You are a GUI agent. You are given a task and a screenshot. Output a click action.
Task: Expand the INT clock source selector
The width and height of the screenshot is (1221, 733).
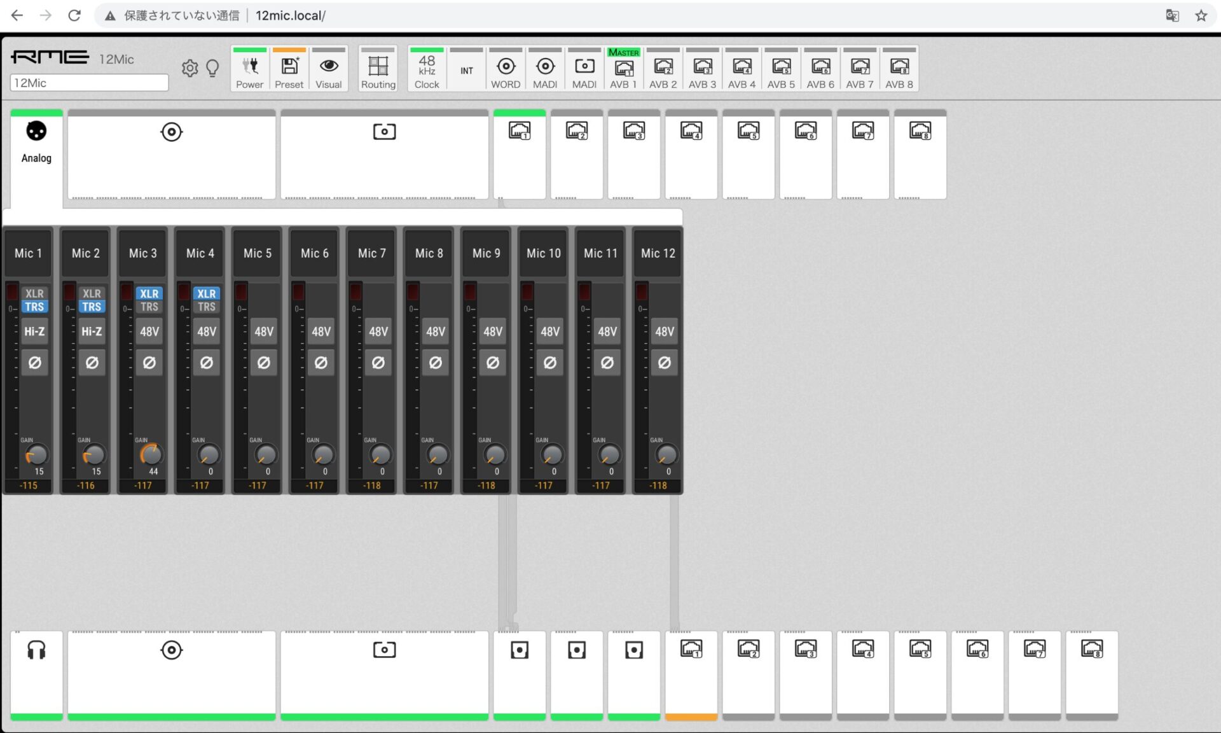(467, 71)
